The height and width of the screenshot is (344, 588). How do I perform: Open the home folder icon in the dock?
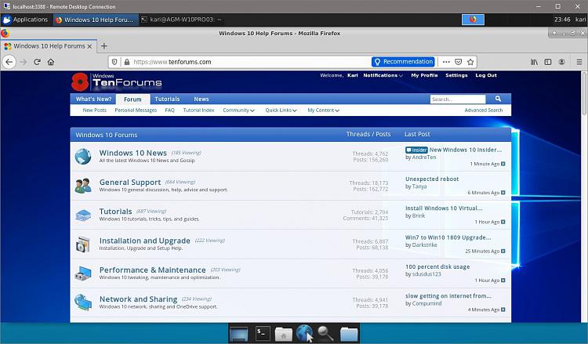(284, 334)
